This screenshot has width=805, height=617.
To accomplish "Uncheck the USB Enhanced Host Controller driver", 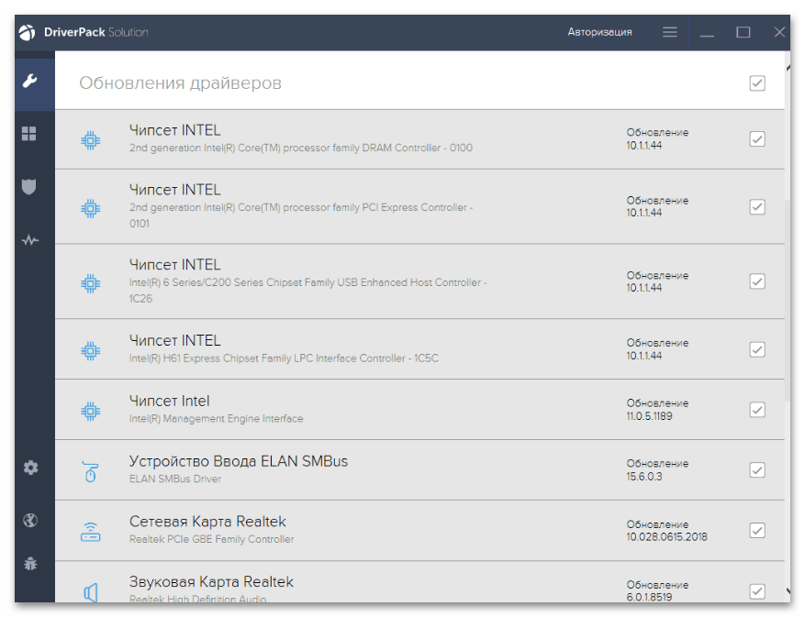I will [x=757, y=281].
